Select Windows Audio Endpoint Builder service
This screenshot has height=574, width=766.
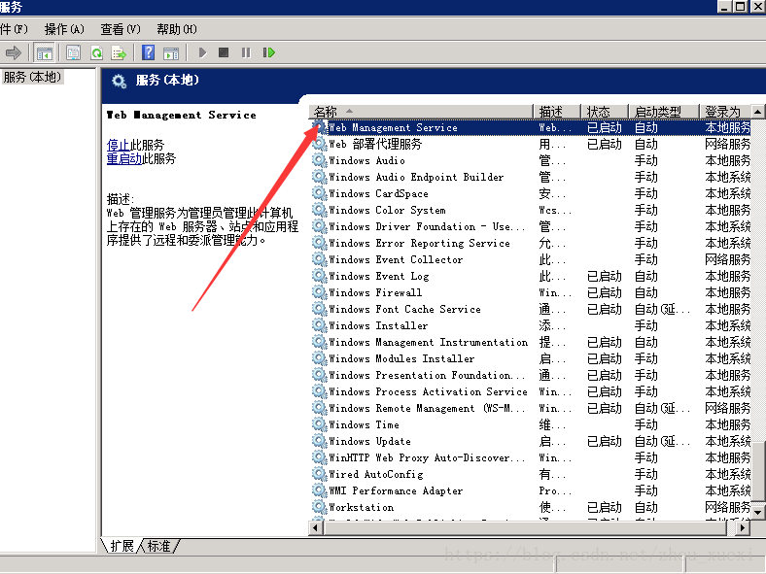(532, 177)
